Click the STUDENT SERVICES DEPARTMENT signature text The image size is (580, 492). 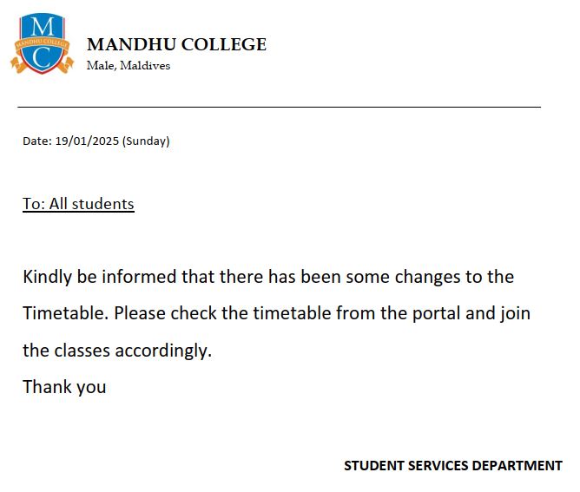[x=452, y=466]
